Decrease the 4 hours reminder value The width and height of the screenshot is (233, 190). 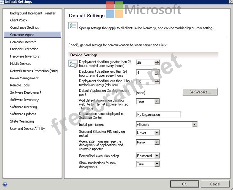click(x=157, y=74)
